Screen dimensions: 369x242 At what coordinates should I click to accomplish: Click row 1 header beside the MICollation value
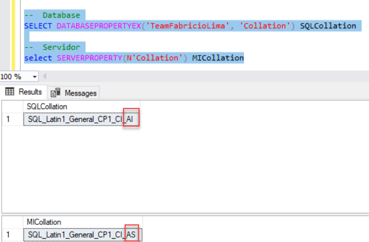[x=9, y=234]
